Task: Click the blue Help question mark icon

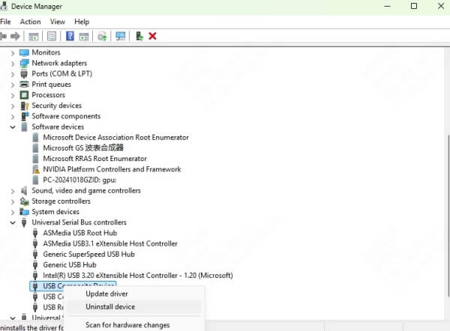Action: click(70, 36)
